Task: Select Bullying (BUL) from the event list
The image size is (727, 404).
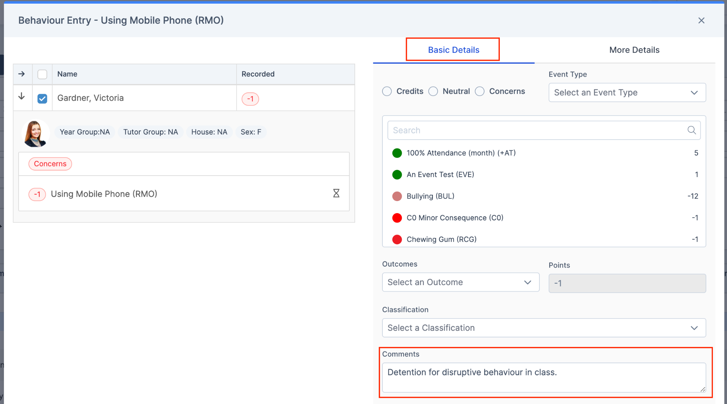Action: pos(430,196)
